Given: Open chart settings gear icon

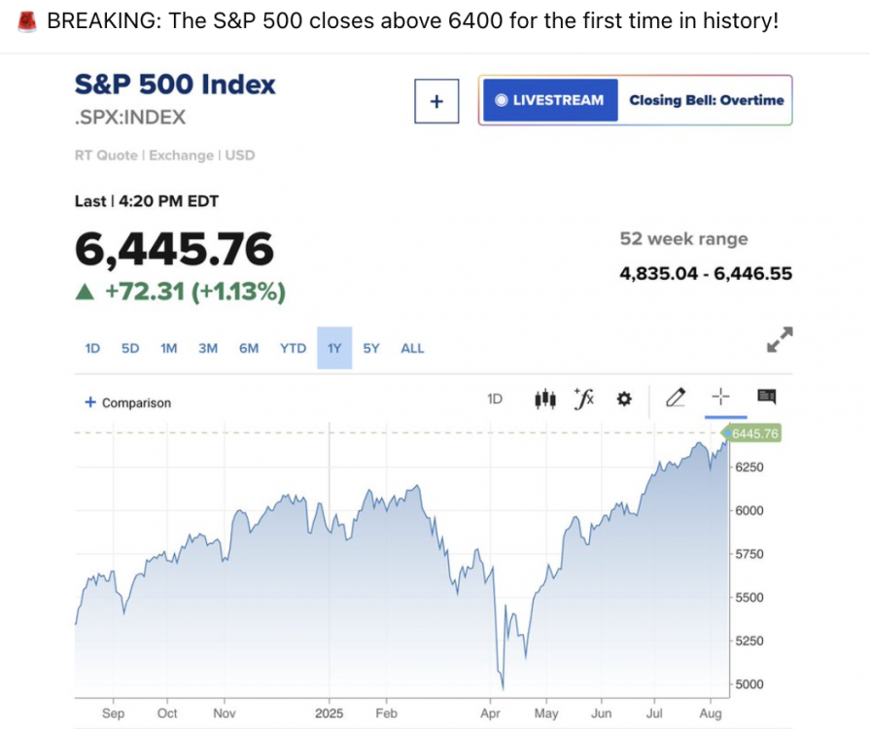Looking at the screenshot, I should point(624,399).
